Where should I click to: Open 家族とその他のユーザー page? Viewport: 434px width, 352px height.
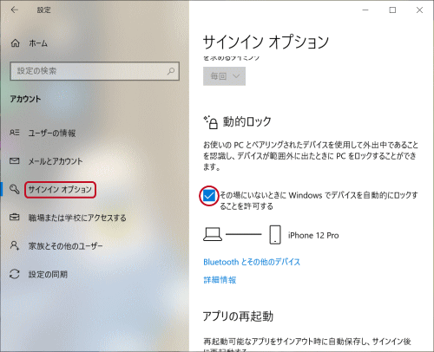[x=65, y=246]
